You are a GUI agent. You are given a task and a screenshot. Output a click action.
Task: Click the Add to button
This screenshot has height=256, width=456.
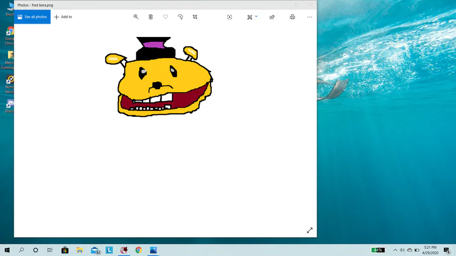coord(63,17)
